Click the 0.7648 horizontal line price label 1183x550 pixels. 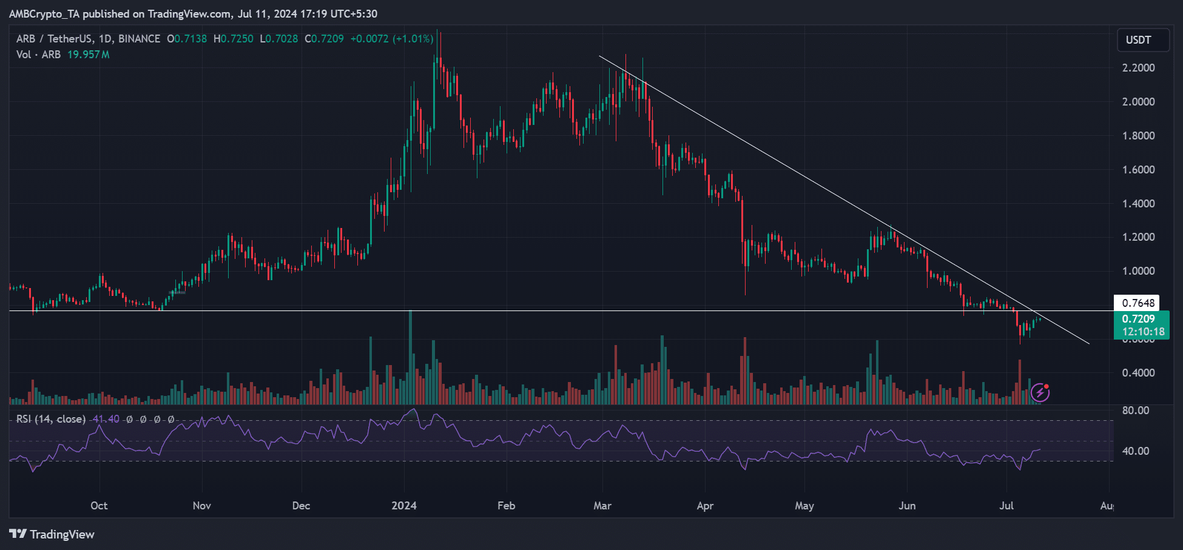point(1137,303)
